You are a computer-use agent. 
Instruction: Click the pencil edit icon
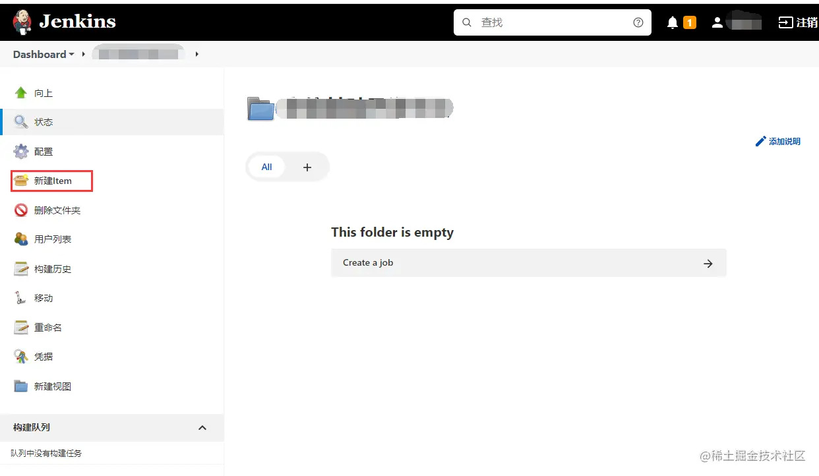[x=761, y=141]
